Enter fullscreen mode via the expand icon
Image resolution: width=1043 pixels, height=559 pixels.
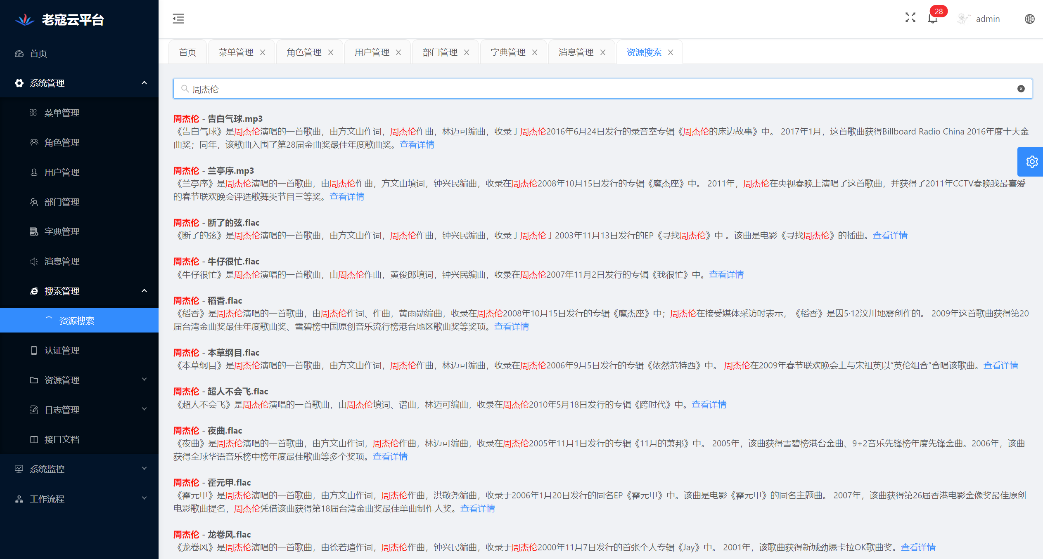pyautogui.click(x=910, y=18)
